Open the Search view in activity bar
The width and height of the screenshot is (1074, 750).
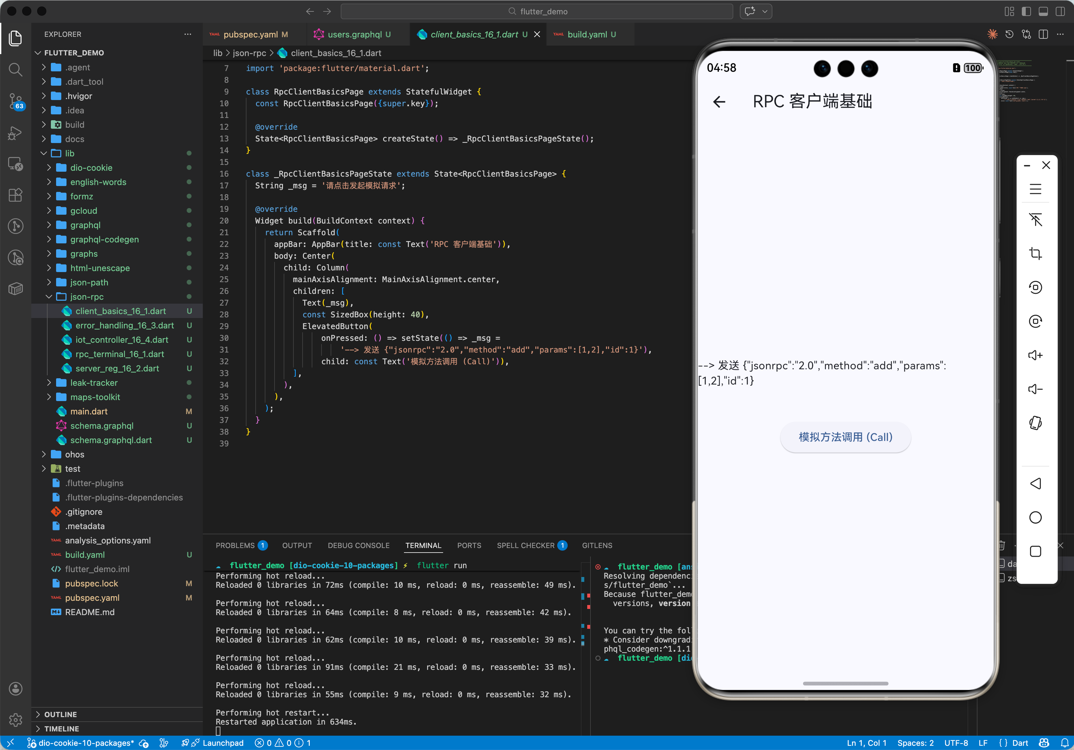click(x=15, y=70)
